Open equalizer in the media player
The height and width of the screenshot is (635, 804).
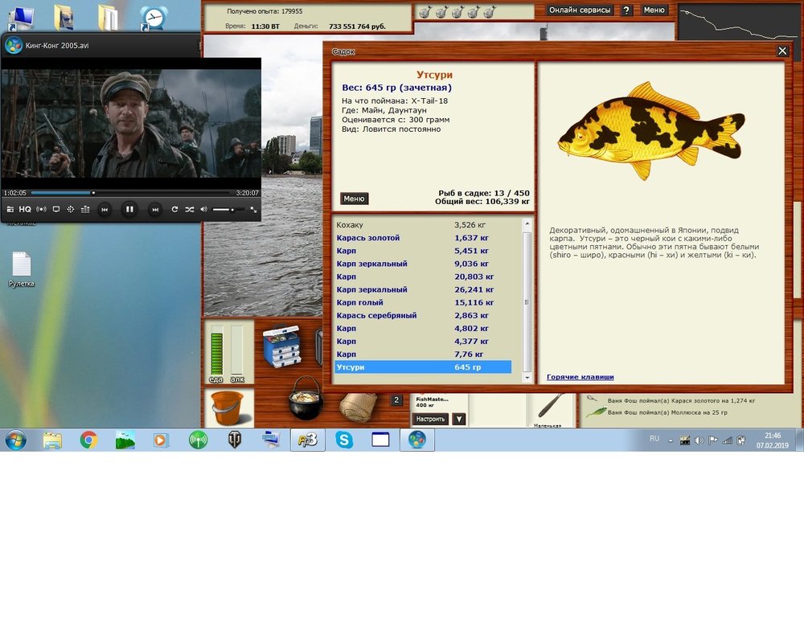click(85, 209)
